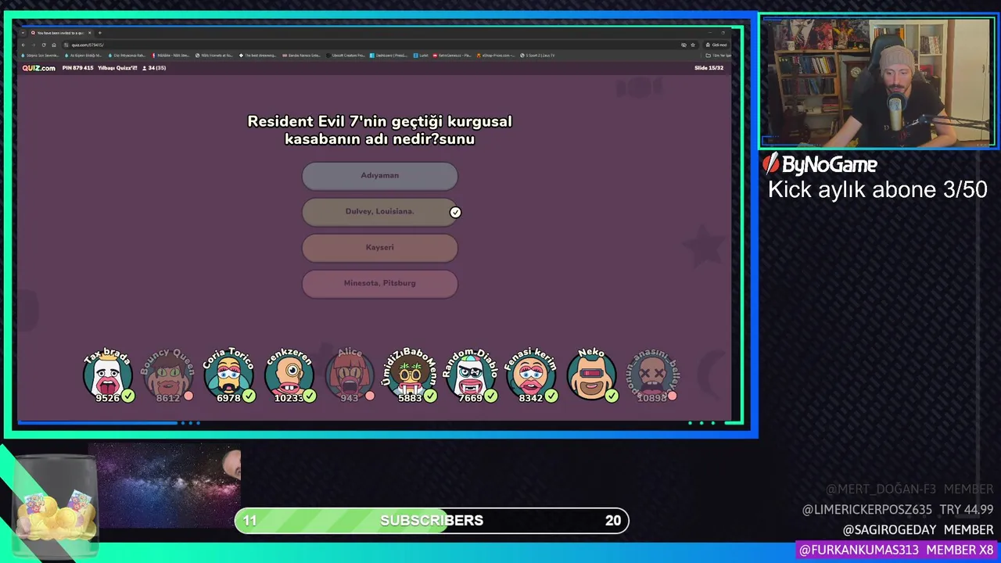This screenshot has height=563, width=1001.
Task: Click the QUIZ.com logo
Action: point(38,68)
